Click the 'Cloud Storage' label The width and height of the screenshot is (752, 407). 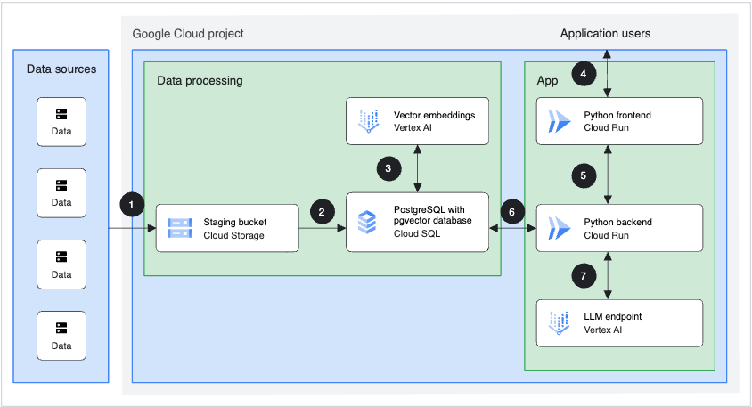234,235
